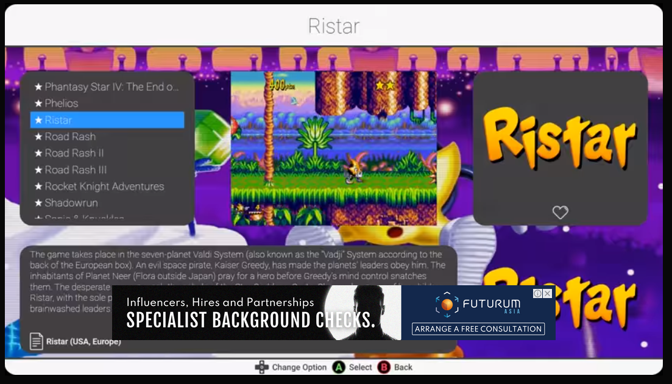
Task: Click the Ristar title in the header
Action: tap(334, 26)
